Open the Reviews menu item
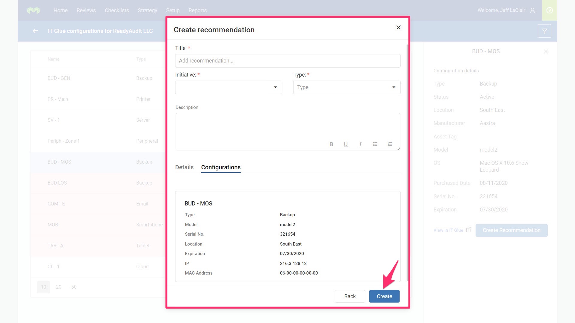 pos(86,10)
